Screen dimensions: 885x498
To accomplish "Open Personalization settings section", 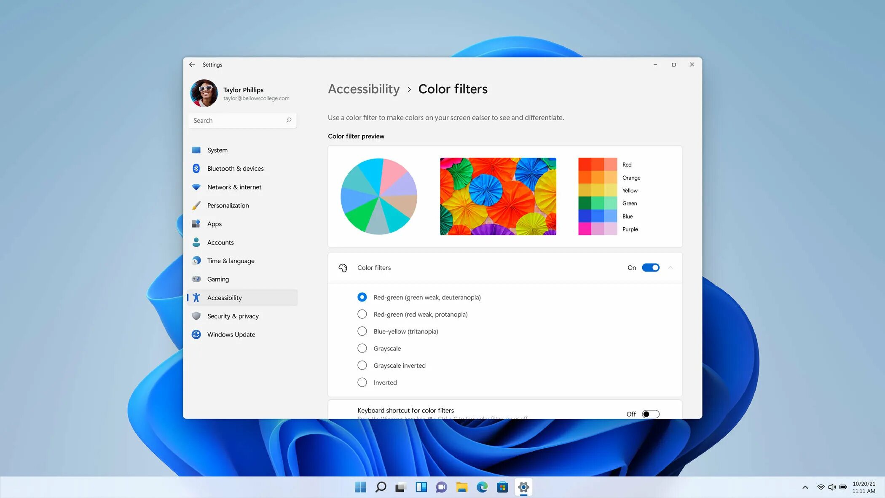I will click(x=227, y=205).
